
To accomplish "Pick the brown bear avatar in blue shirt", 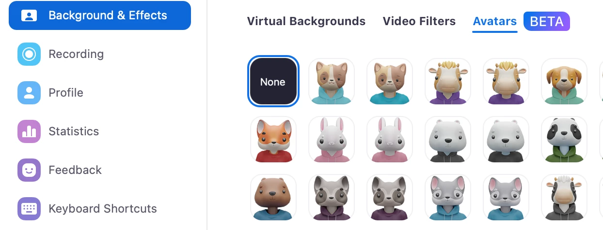I will pos(273,197).
